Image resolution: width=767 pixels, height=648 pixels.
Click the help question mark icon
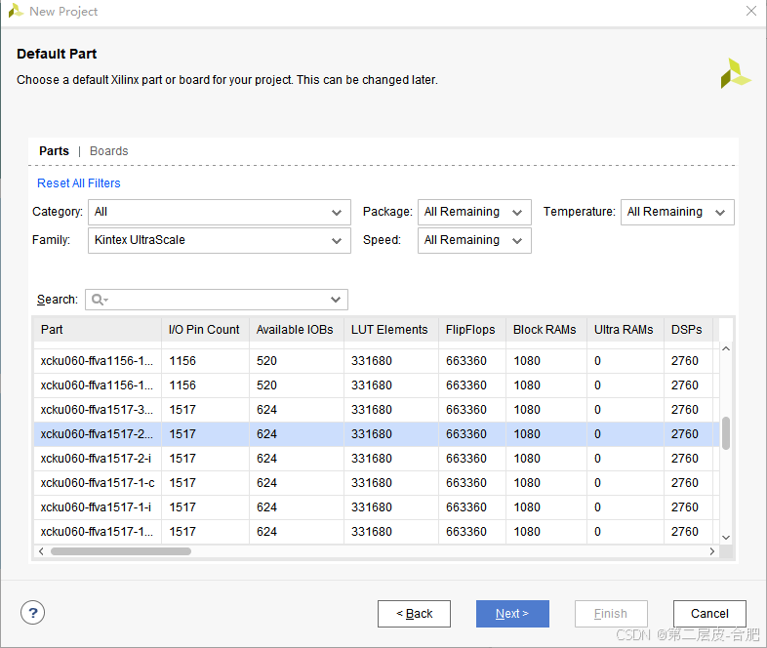pos(33,613)
